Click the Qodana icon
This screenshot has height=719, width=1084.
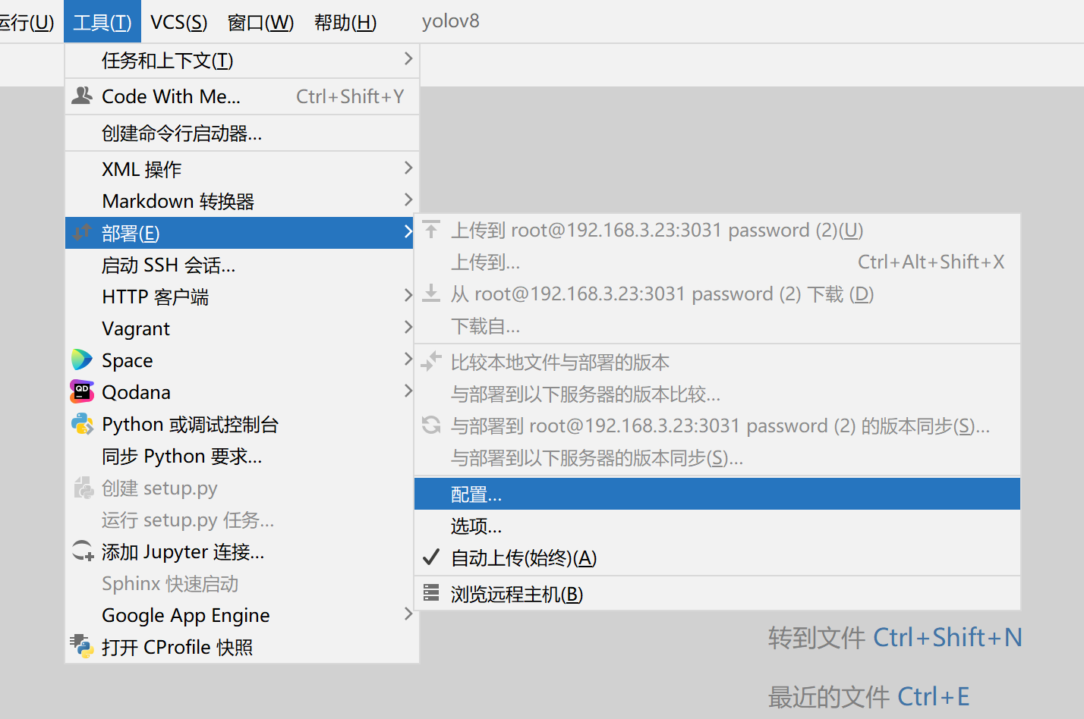82,391
